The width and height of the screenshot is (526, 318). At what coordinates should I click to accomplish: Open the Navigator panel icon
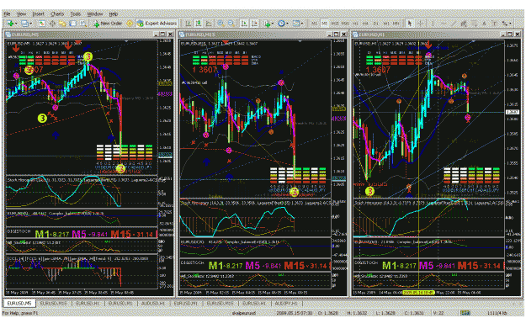pos(62,24)
